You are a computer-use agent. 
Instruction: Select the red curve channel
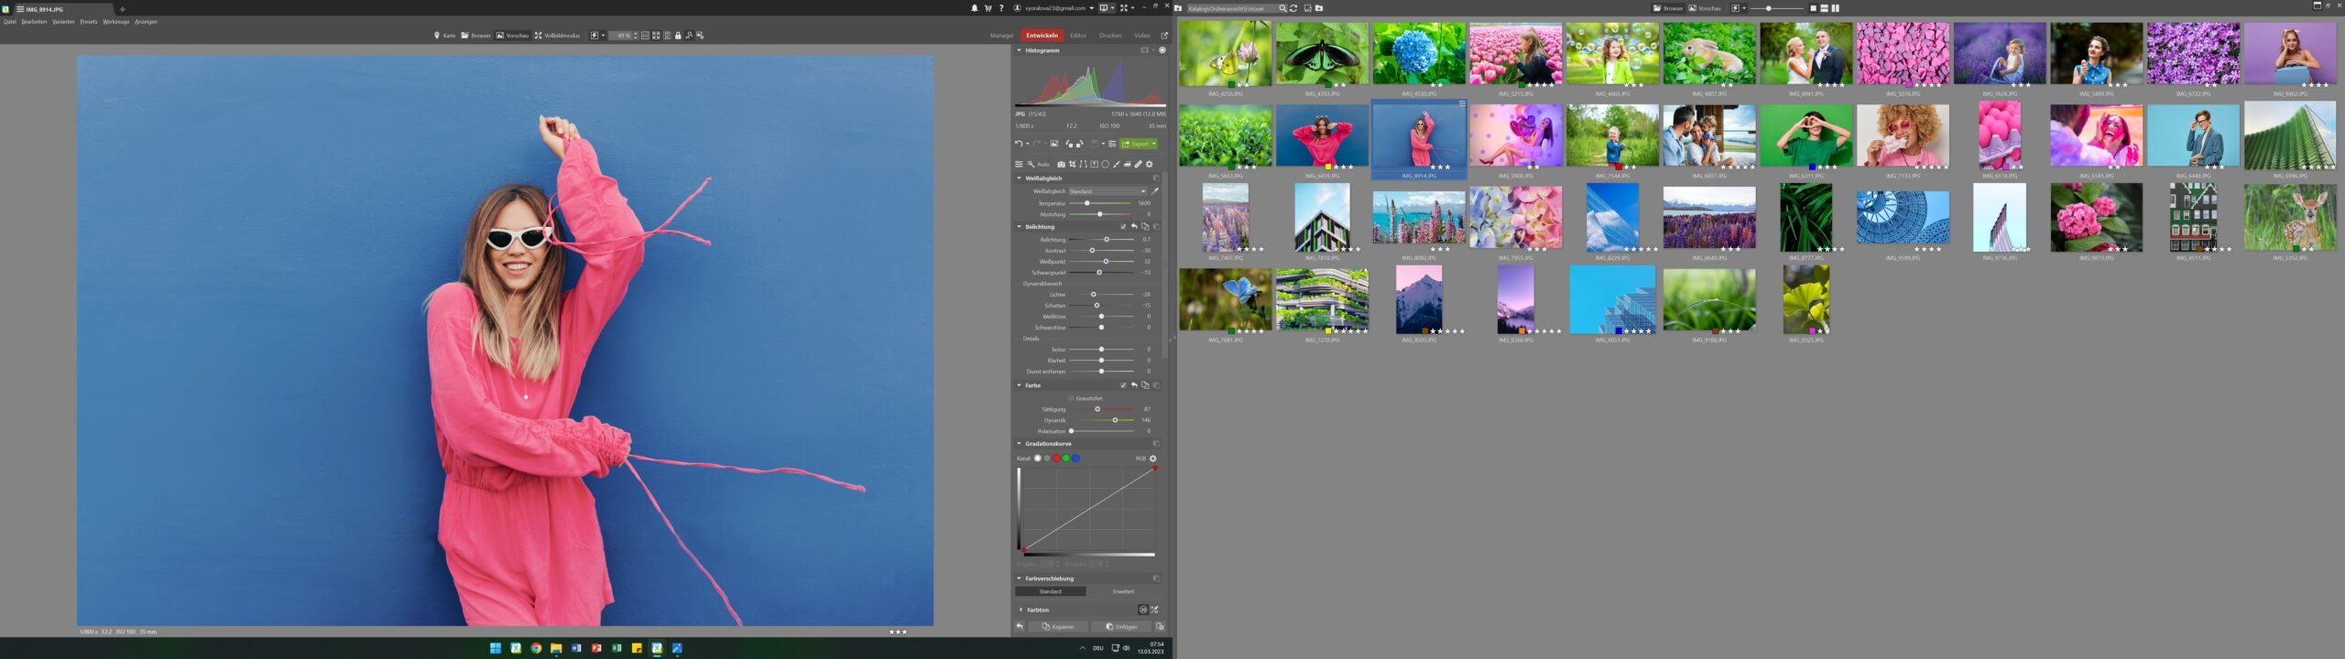coord(1056,459)
